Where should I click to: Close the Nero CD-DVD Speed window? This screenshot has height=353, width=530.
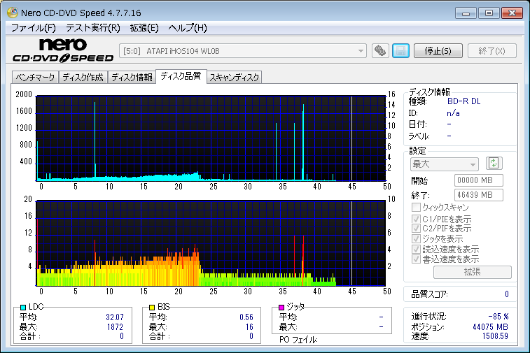click(512, 13)
